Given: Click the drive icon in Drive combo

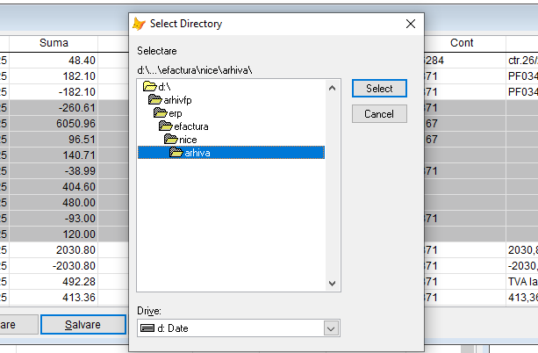Looking at the screenshot, I should pos(147,328).
